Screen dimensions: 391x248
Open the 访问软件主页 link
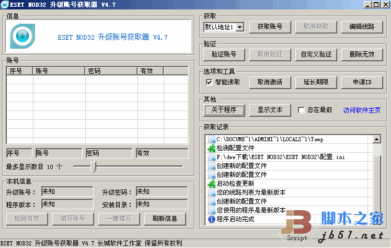pos(362,110)
